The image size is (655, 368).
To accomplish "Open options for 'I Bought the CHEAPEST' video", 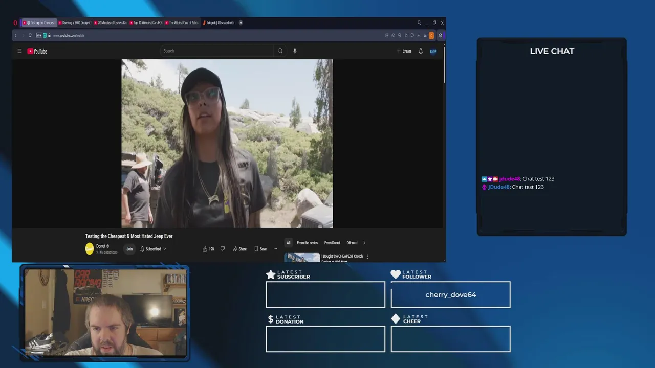I will click(367, 257).
